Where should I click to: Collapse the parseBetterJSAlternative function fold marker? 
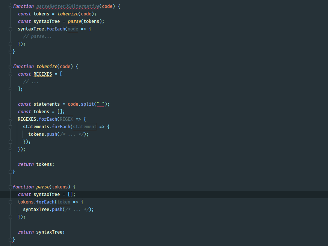pos(11,6)
